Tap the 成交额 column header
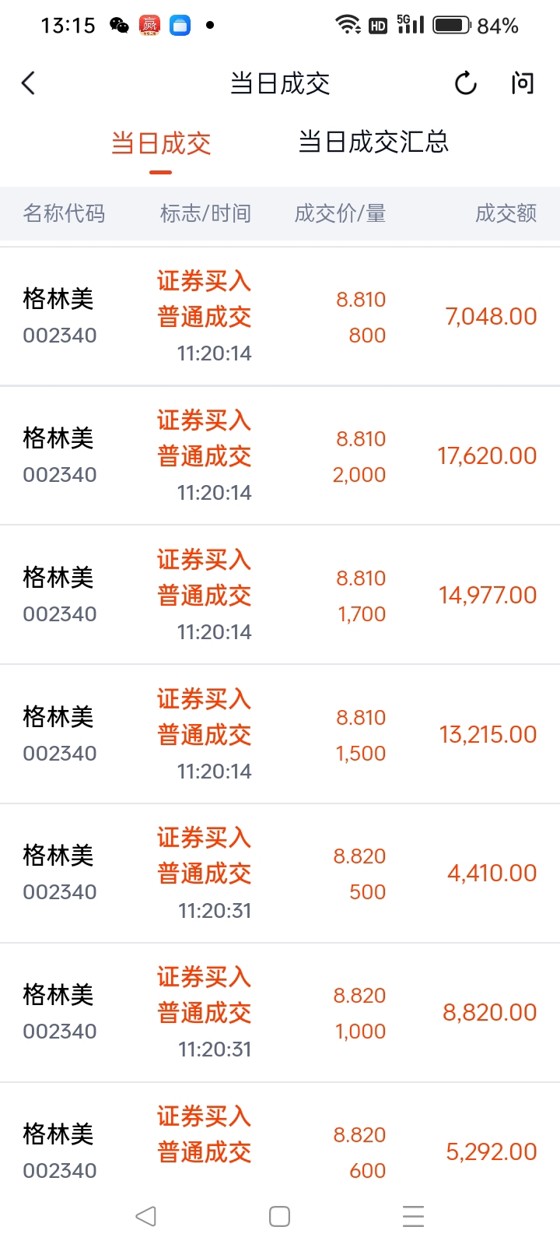This screenshot has width=560, height=1255. click(x=506, y=213)
